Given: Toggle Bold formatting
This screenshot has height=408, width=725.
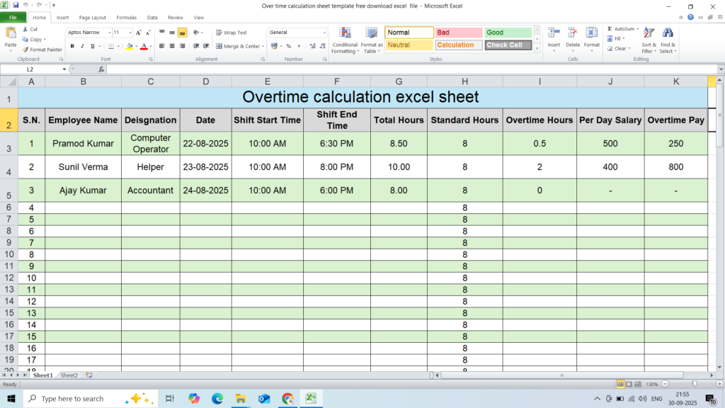Looking at the screenshot, I should tap(72, 46).
